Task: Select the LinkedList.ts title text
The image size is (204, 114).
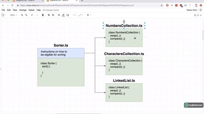Action: click(x=124, y=80)
